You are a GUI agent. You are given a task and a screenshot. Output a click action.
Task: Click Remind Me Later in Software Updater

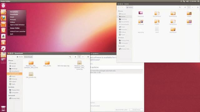[122, 110]
